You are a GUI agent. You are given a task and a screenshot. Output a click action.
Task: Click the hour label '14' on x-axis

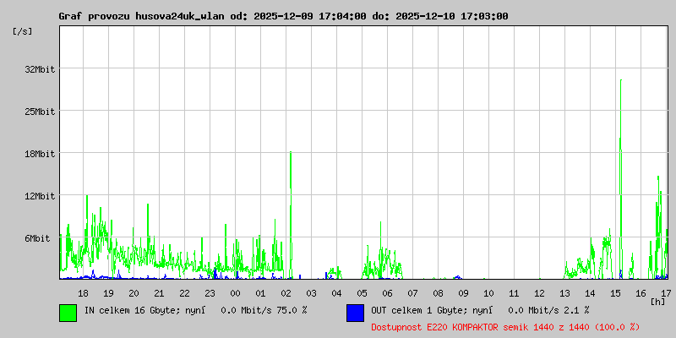(x=590, y=293)
